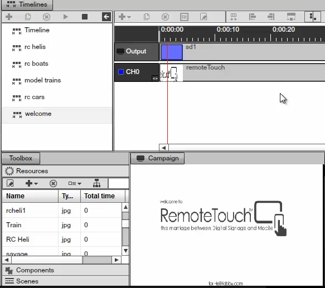Image resolution: width=325 pixels, height=288 pixels.
Task: Sort resources by the Name column
Action: [x=30, y=196]
